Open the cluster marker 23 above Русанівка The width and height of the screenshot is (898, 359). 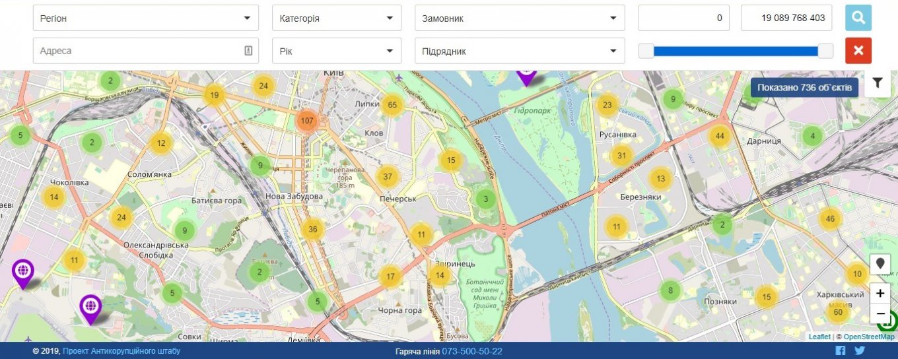coord(607,105)
